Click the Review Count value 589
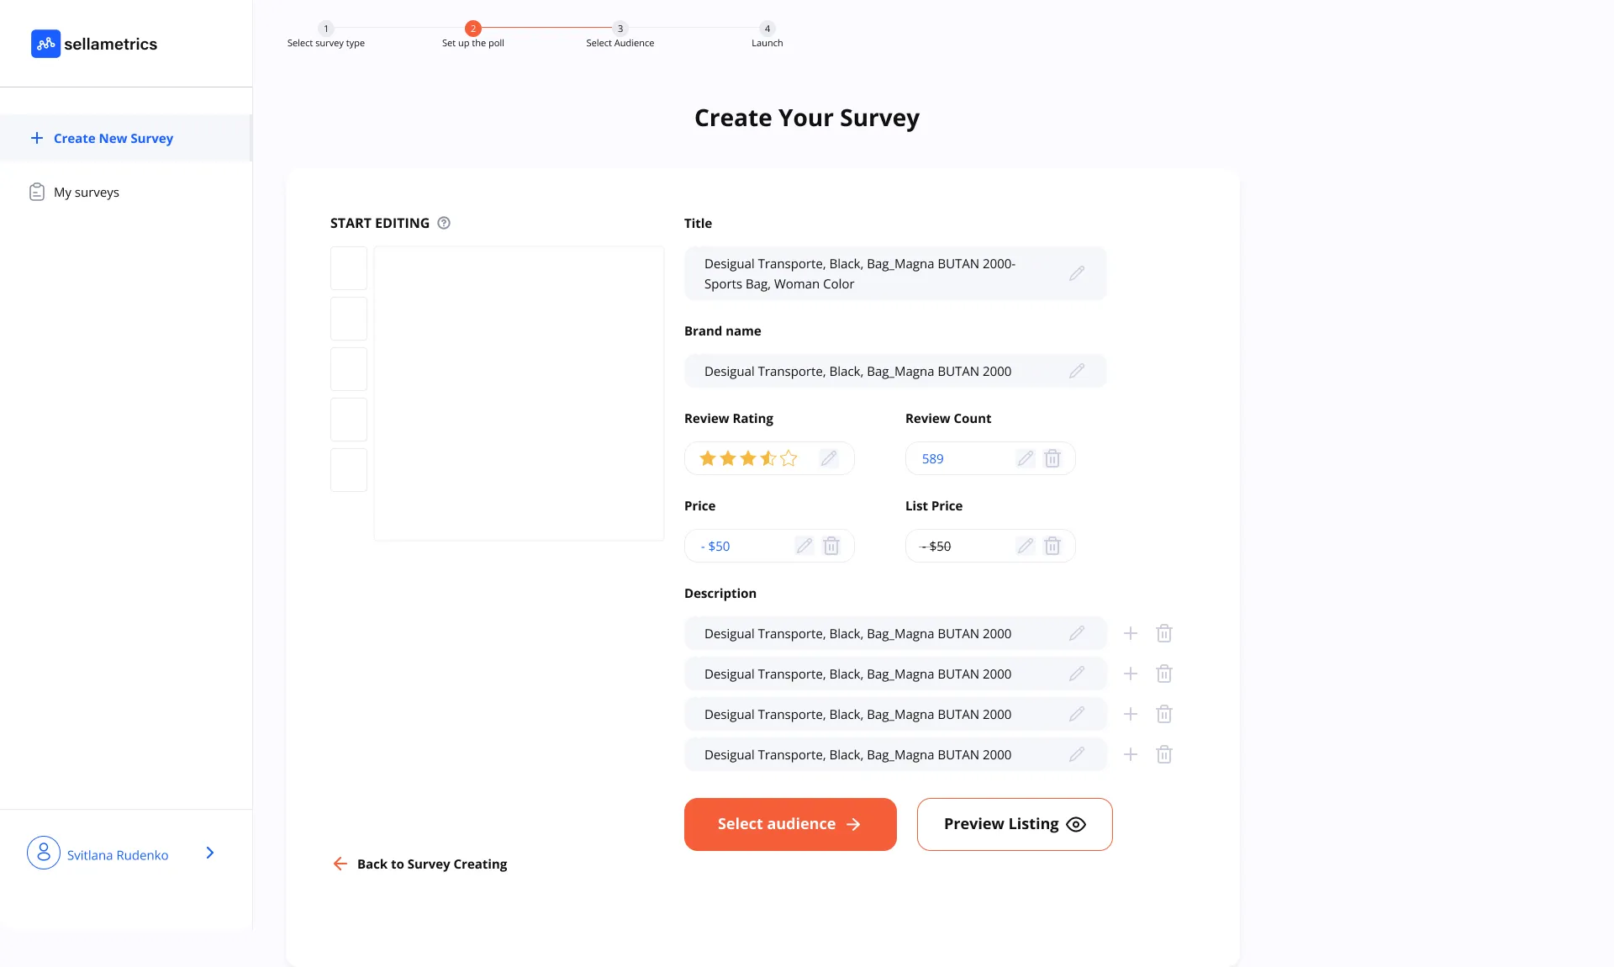 click(x=933, y=458)
